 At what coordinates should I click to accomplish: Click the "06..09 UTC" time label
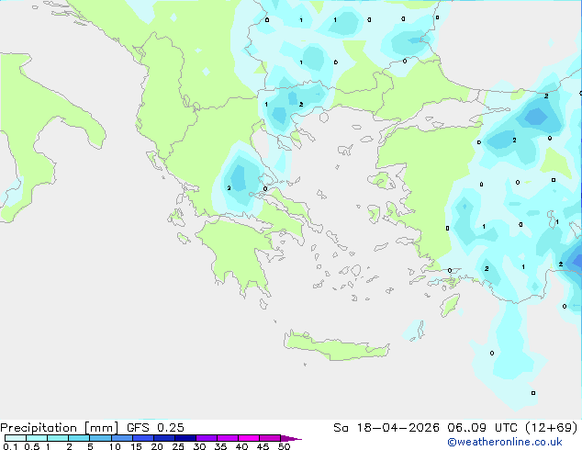click(482, 428)
